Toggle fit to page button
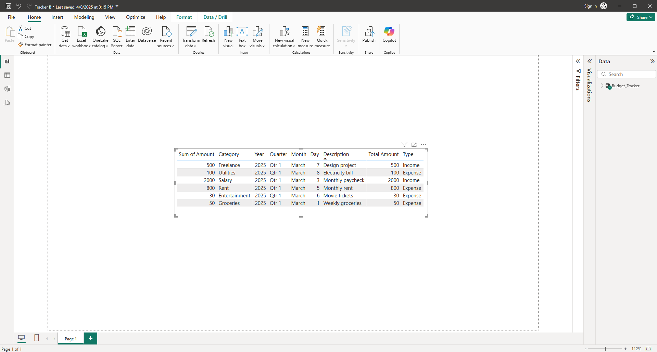The width and height of the screenshot is (657, 352). (648, 349)
